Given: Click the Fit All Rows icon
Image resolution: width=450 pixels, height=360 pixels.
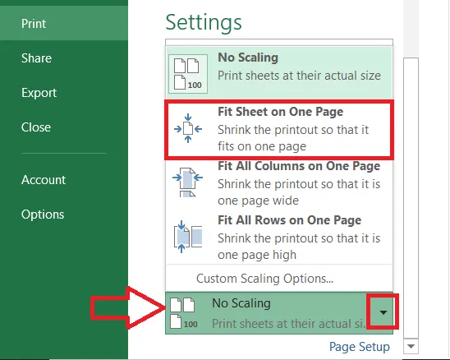Looking at the screenshot, I should 188,237.
